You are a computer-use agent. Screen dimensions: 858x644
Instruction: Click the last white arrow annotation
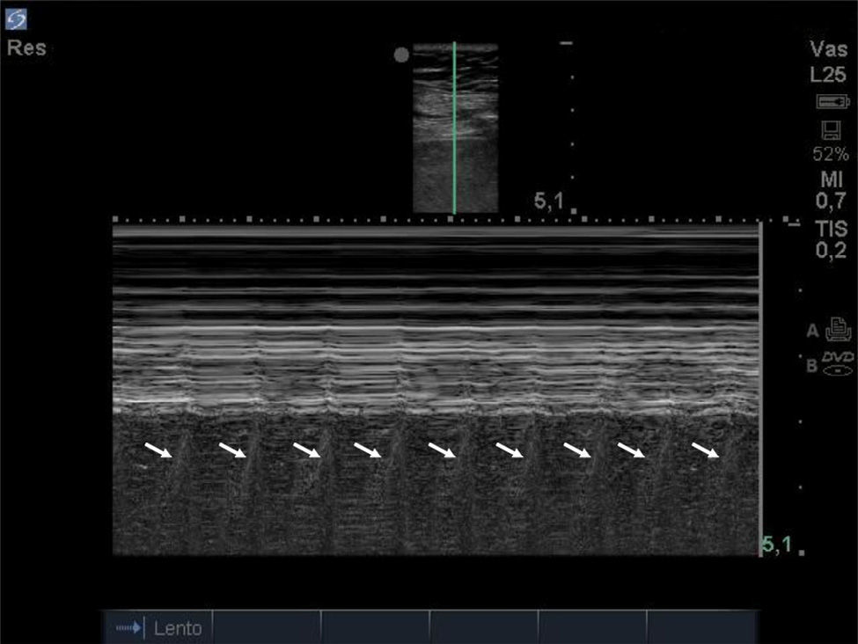pyautogui.click(x=707, y=450)
